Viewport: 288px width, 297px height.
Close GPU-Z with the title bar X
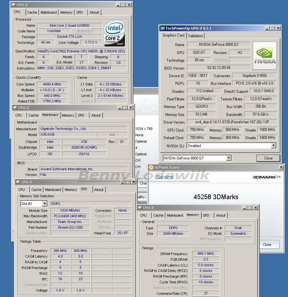[278, 28]
